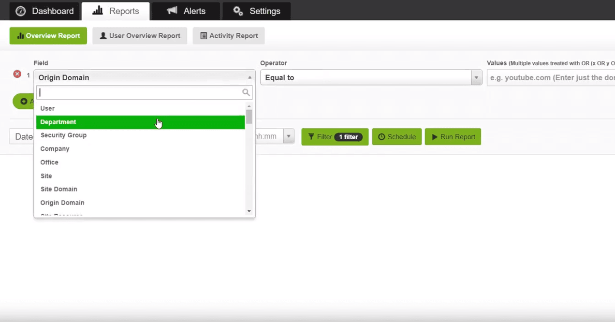Run Report using the play button
Image resolution: width=615 pixels, height=322 pixels.
point(453,137)
